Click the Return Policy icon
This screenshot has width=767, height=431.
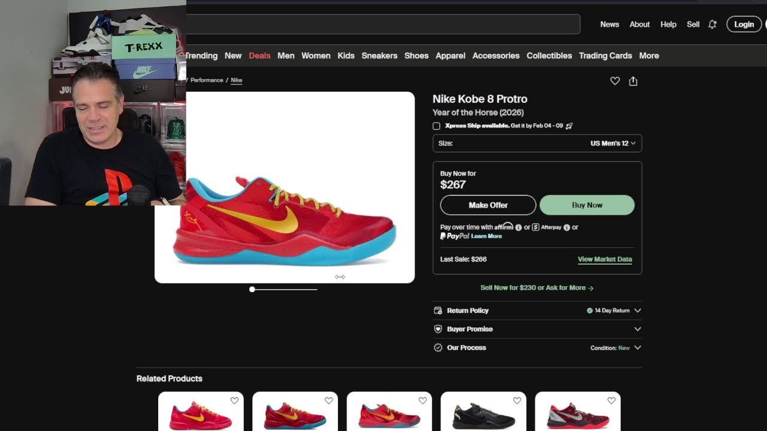click(437, 311)
